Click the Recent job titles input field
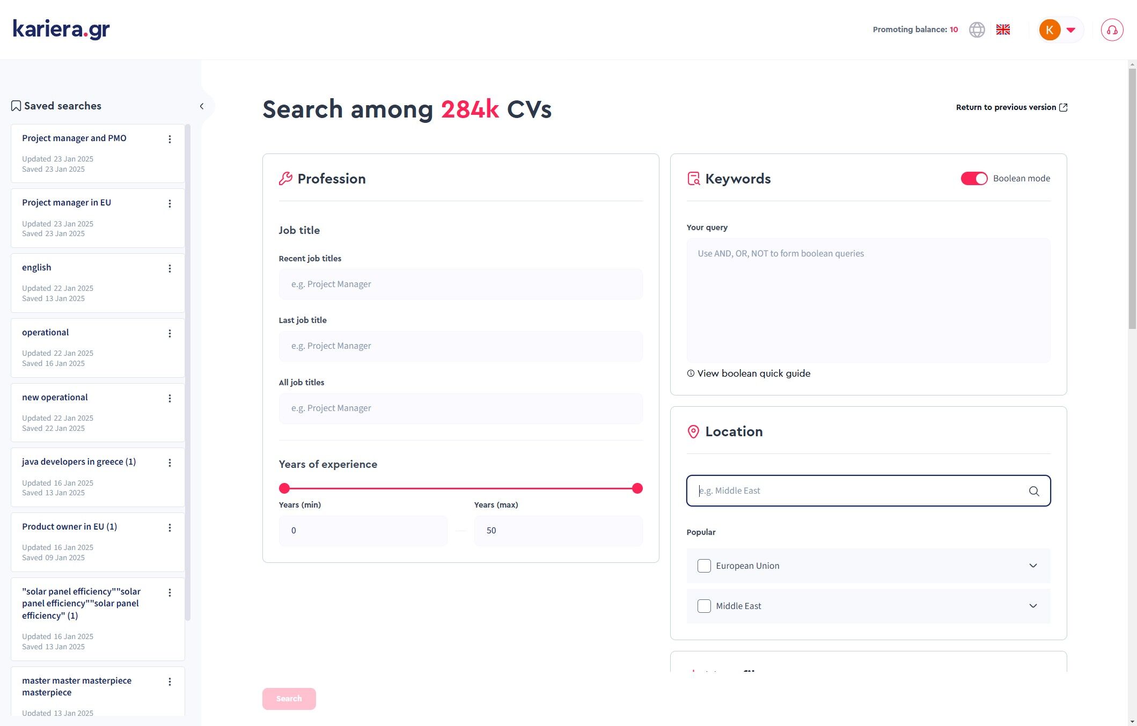 click(460, 284)
